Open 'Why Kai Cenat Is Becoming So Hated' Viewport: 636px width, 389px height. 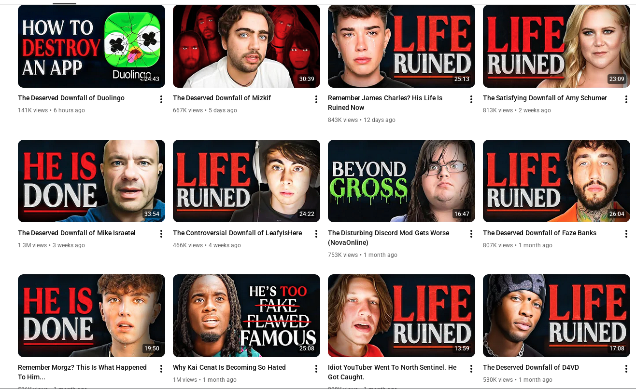click(x=229, y=367)
